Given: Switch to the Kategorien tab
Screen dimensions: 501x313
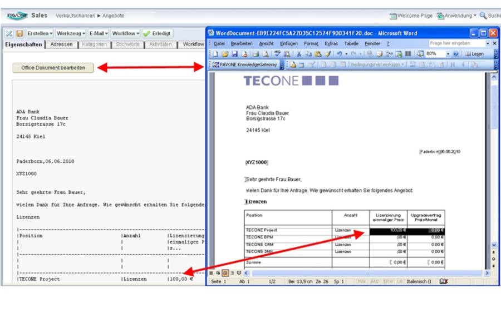Looking at the screenshot, I should (x=94, y=44).
